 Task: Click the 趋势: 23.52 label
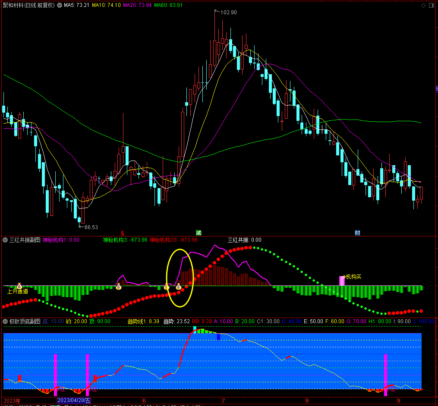pos(176,321)
